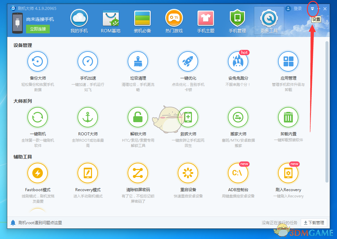Click the 刷机root遇到问题点这里 help link
Screen dimensions: 337x239
40,223
